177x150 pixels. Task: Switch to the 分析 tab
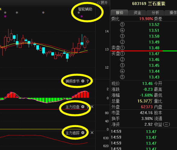click(x=155, y=13)
